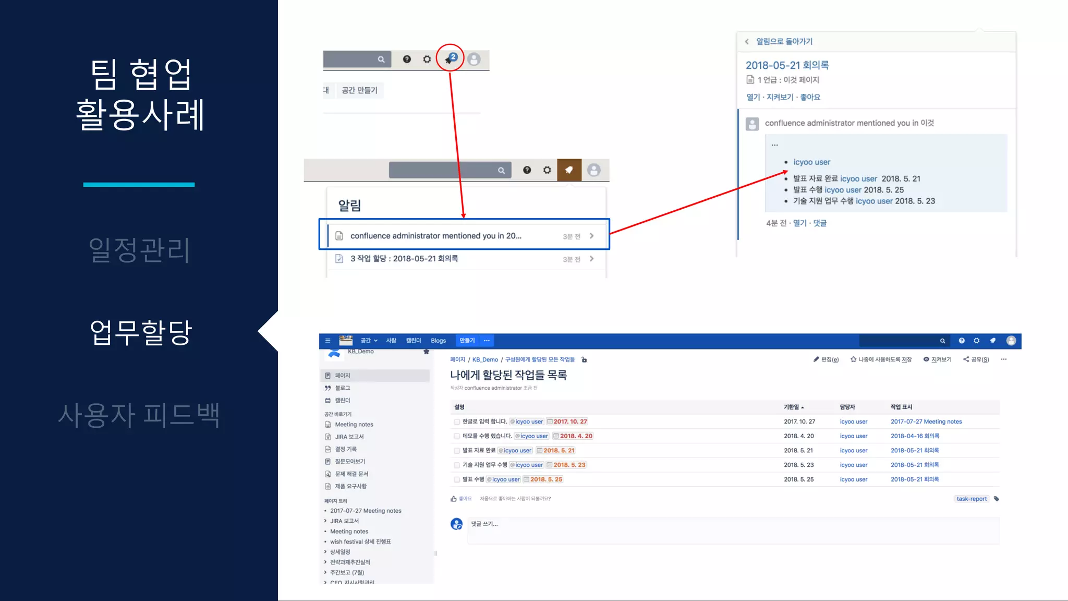Click '댓글' next to '4분 전'
1068x601 pixels.
click(820, 223)
